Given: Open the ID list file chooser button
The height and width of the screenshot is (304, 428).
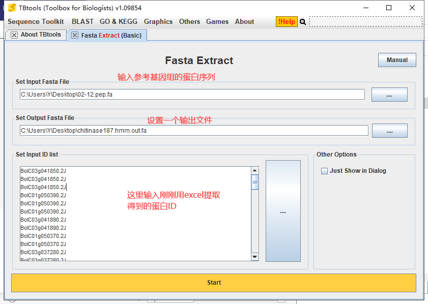Looking at the screenshot, I should 282,211.
